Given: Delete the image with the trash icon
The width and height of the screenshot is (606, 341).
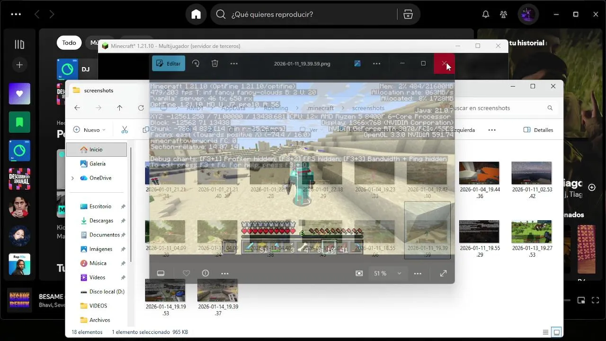Looking at the screenshot, I should tap(214, 63).
